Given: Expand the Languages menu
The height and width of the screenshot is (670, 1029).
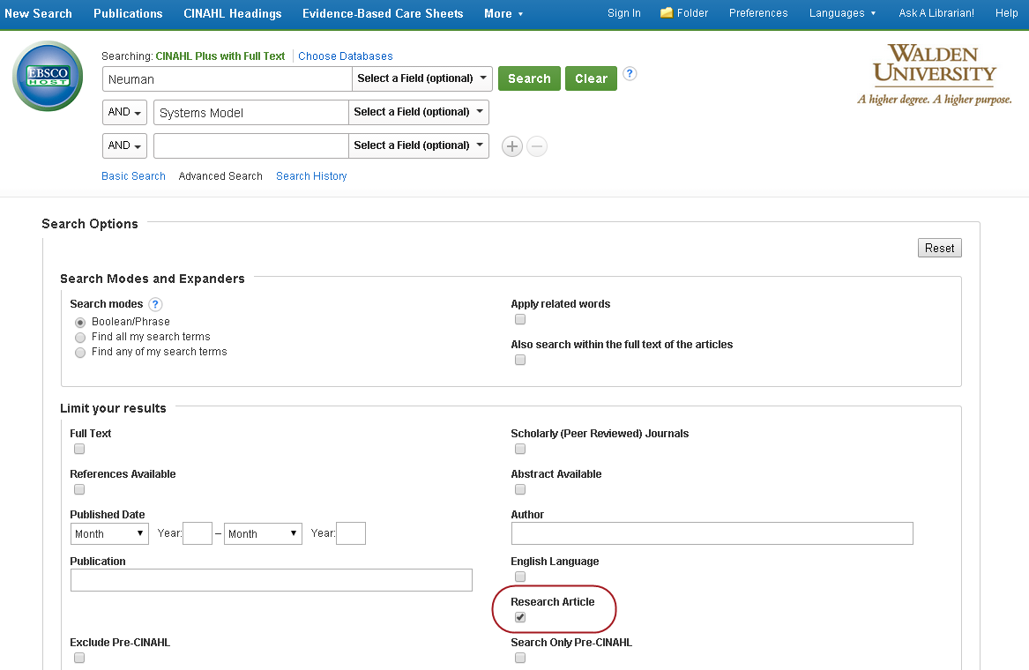Looking at the screenshot, I should click(x=842, y=13).
